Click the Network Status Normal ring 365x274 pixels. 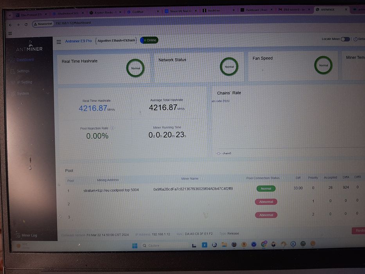[x=229, y=67]
